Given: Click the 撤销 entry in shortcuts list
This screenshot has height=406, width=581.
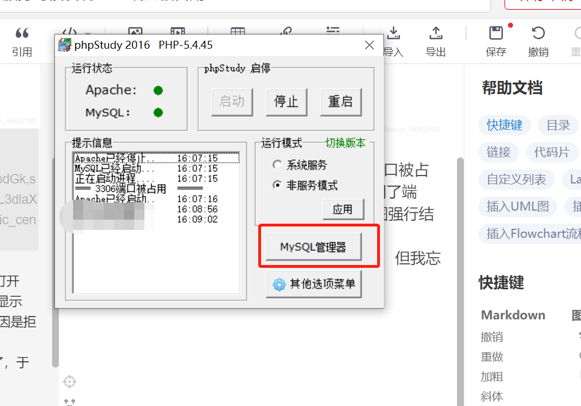Looking at the screenshot, I should (492, 337).
